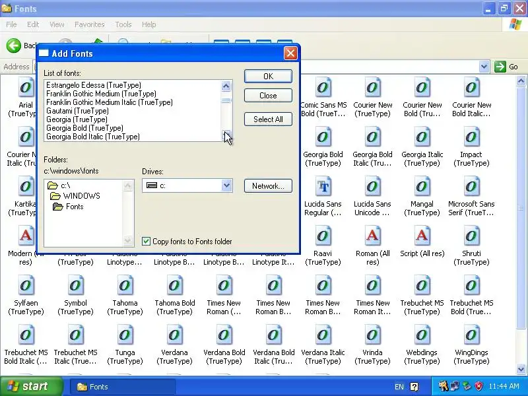Select Gautami (TrueType) in font list
Image resolution: width=528 pixels, height=396 pixels.
tap(77, 111)
